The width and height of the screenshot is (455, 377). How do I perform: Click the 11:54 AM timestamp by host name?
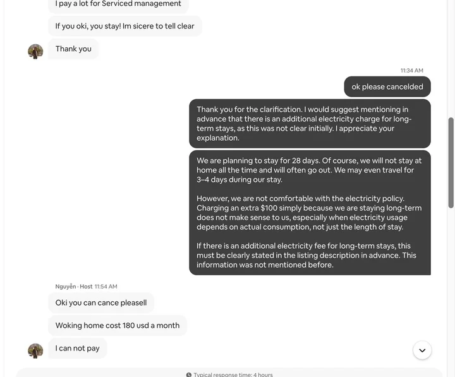point(106,287)
